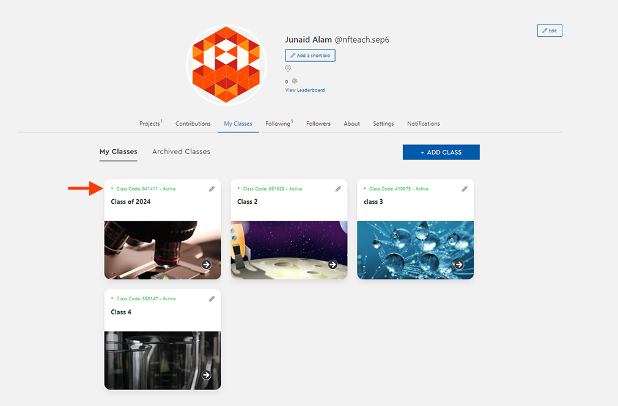Click the pencil edit icon on Class of 2024
Image resolution: width=618 pixels, height=406 pixels.
point(212,189)
